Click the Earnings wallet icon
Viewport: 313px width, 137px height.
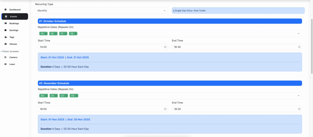pyautogui.click(x=6, y=30)
